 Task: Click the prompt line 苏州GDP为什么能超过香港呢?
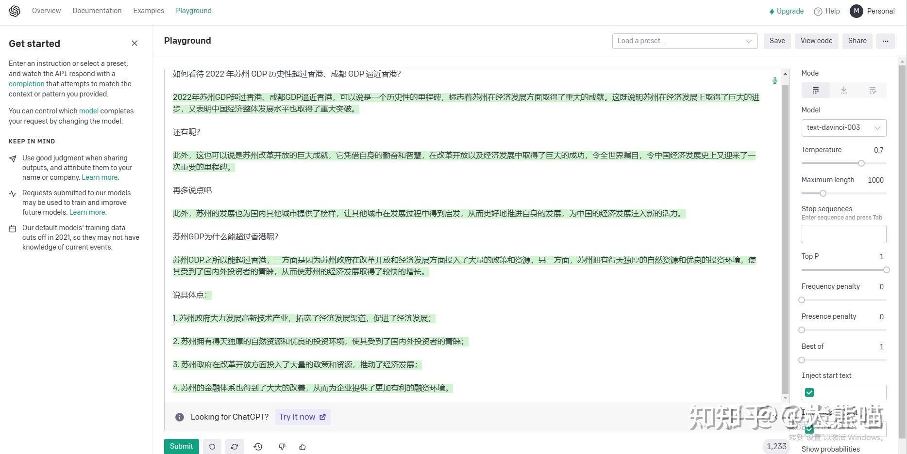point(225,237)
